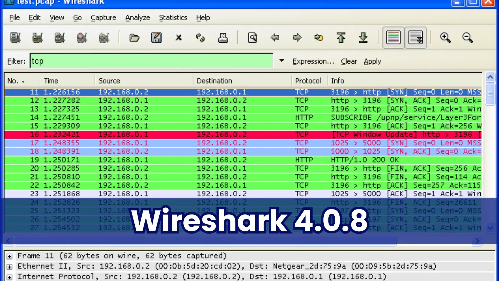Open the go to packet number tool
499x281 pixels.
tap(319, 38)
